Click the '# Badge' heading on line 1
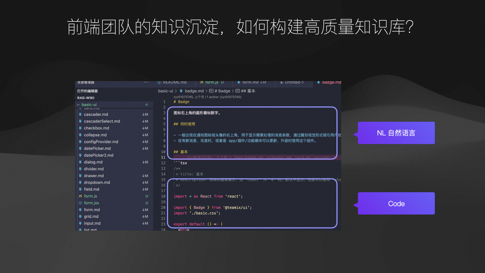This screenshot has height=273, width=485. click(x=181, y=102)
